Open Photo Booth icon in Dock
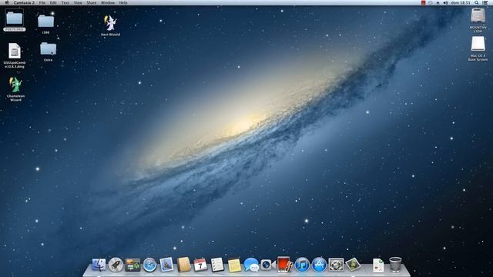The image size is (493, 277). pyautogui.click(x=285, y=265)
